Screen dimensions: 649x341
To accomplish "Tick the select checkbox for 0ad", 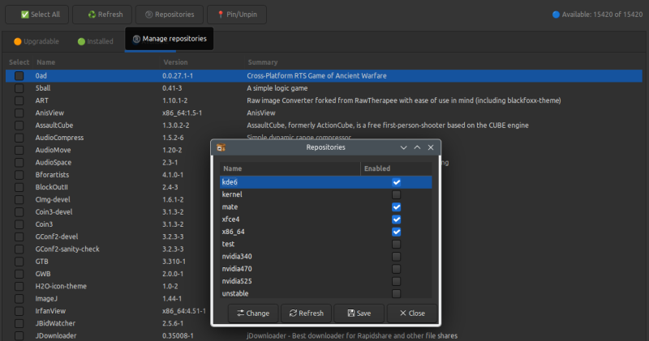I will 19,76.
